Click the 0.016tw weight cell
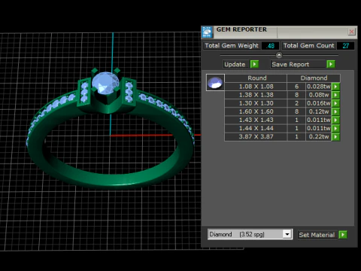This screenshot has height=271, width=361. tap(318, 103)
